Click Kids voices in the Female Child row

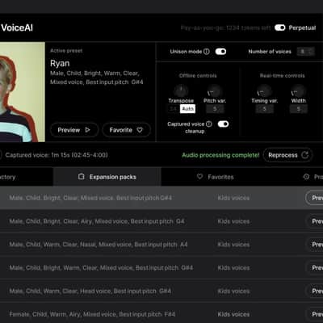point(233,314)
